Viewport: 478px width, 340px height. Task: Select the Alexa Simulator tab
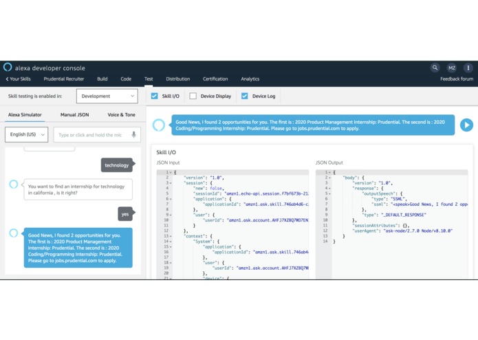(25, 115)
